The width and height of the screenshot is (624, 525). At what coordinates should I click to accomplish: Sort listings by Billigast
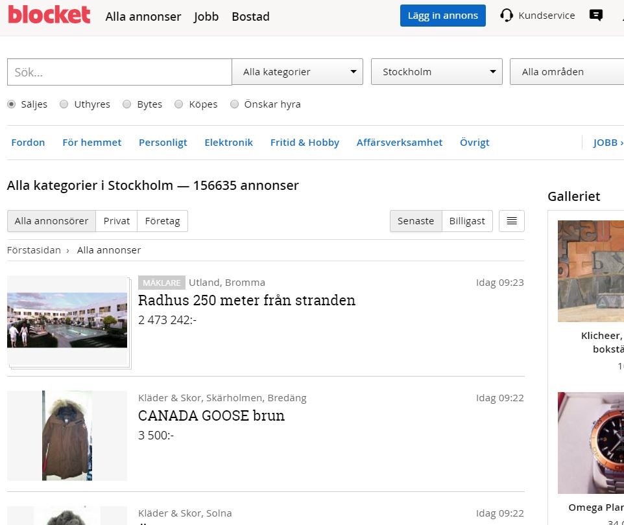[467, 221]
